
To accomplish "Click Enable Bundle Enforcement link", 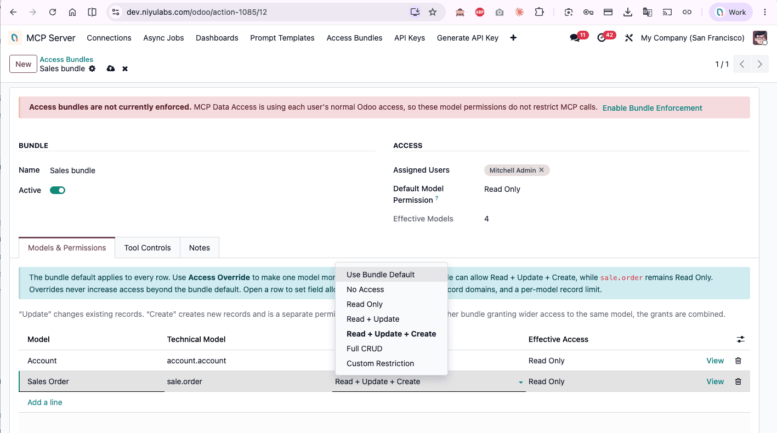I will (x=652, y=108).
